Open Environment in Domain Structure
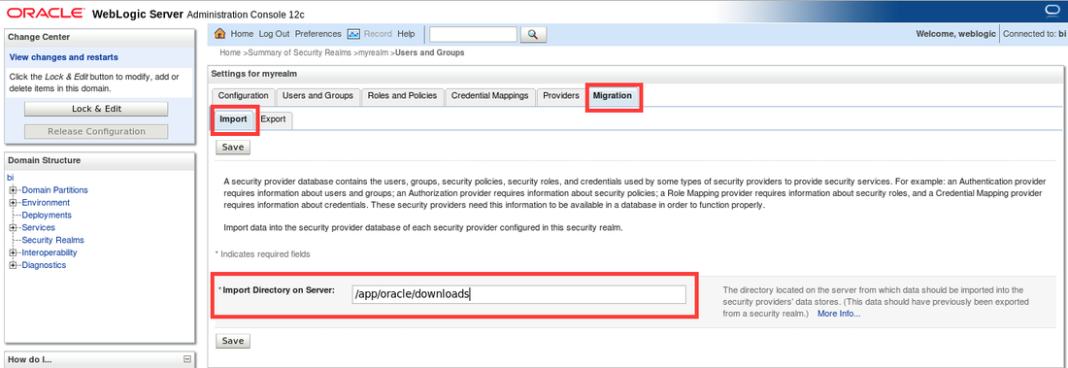The image size is (1068, 368). click(x=46, y=202)
